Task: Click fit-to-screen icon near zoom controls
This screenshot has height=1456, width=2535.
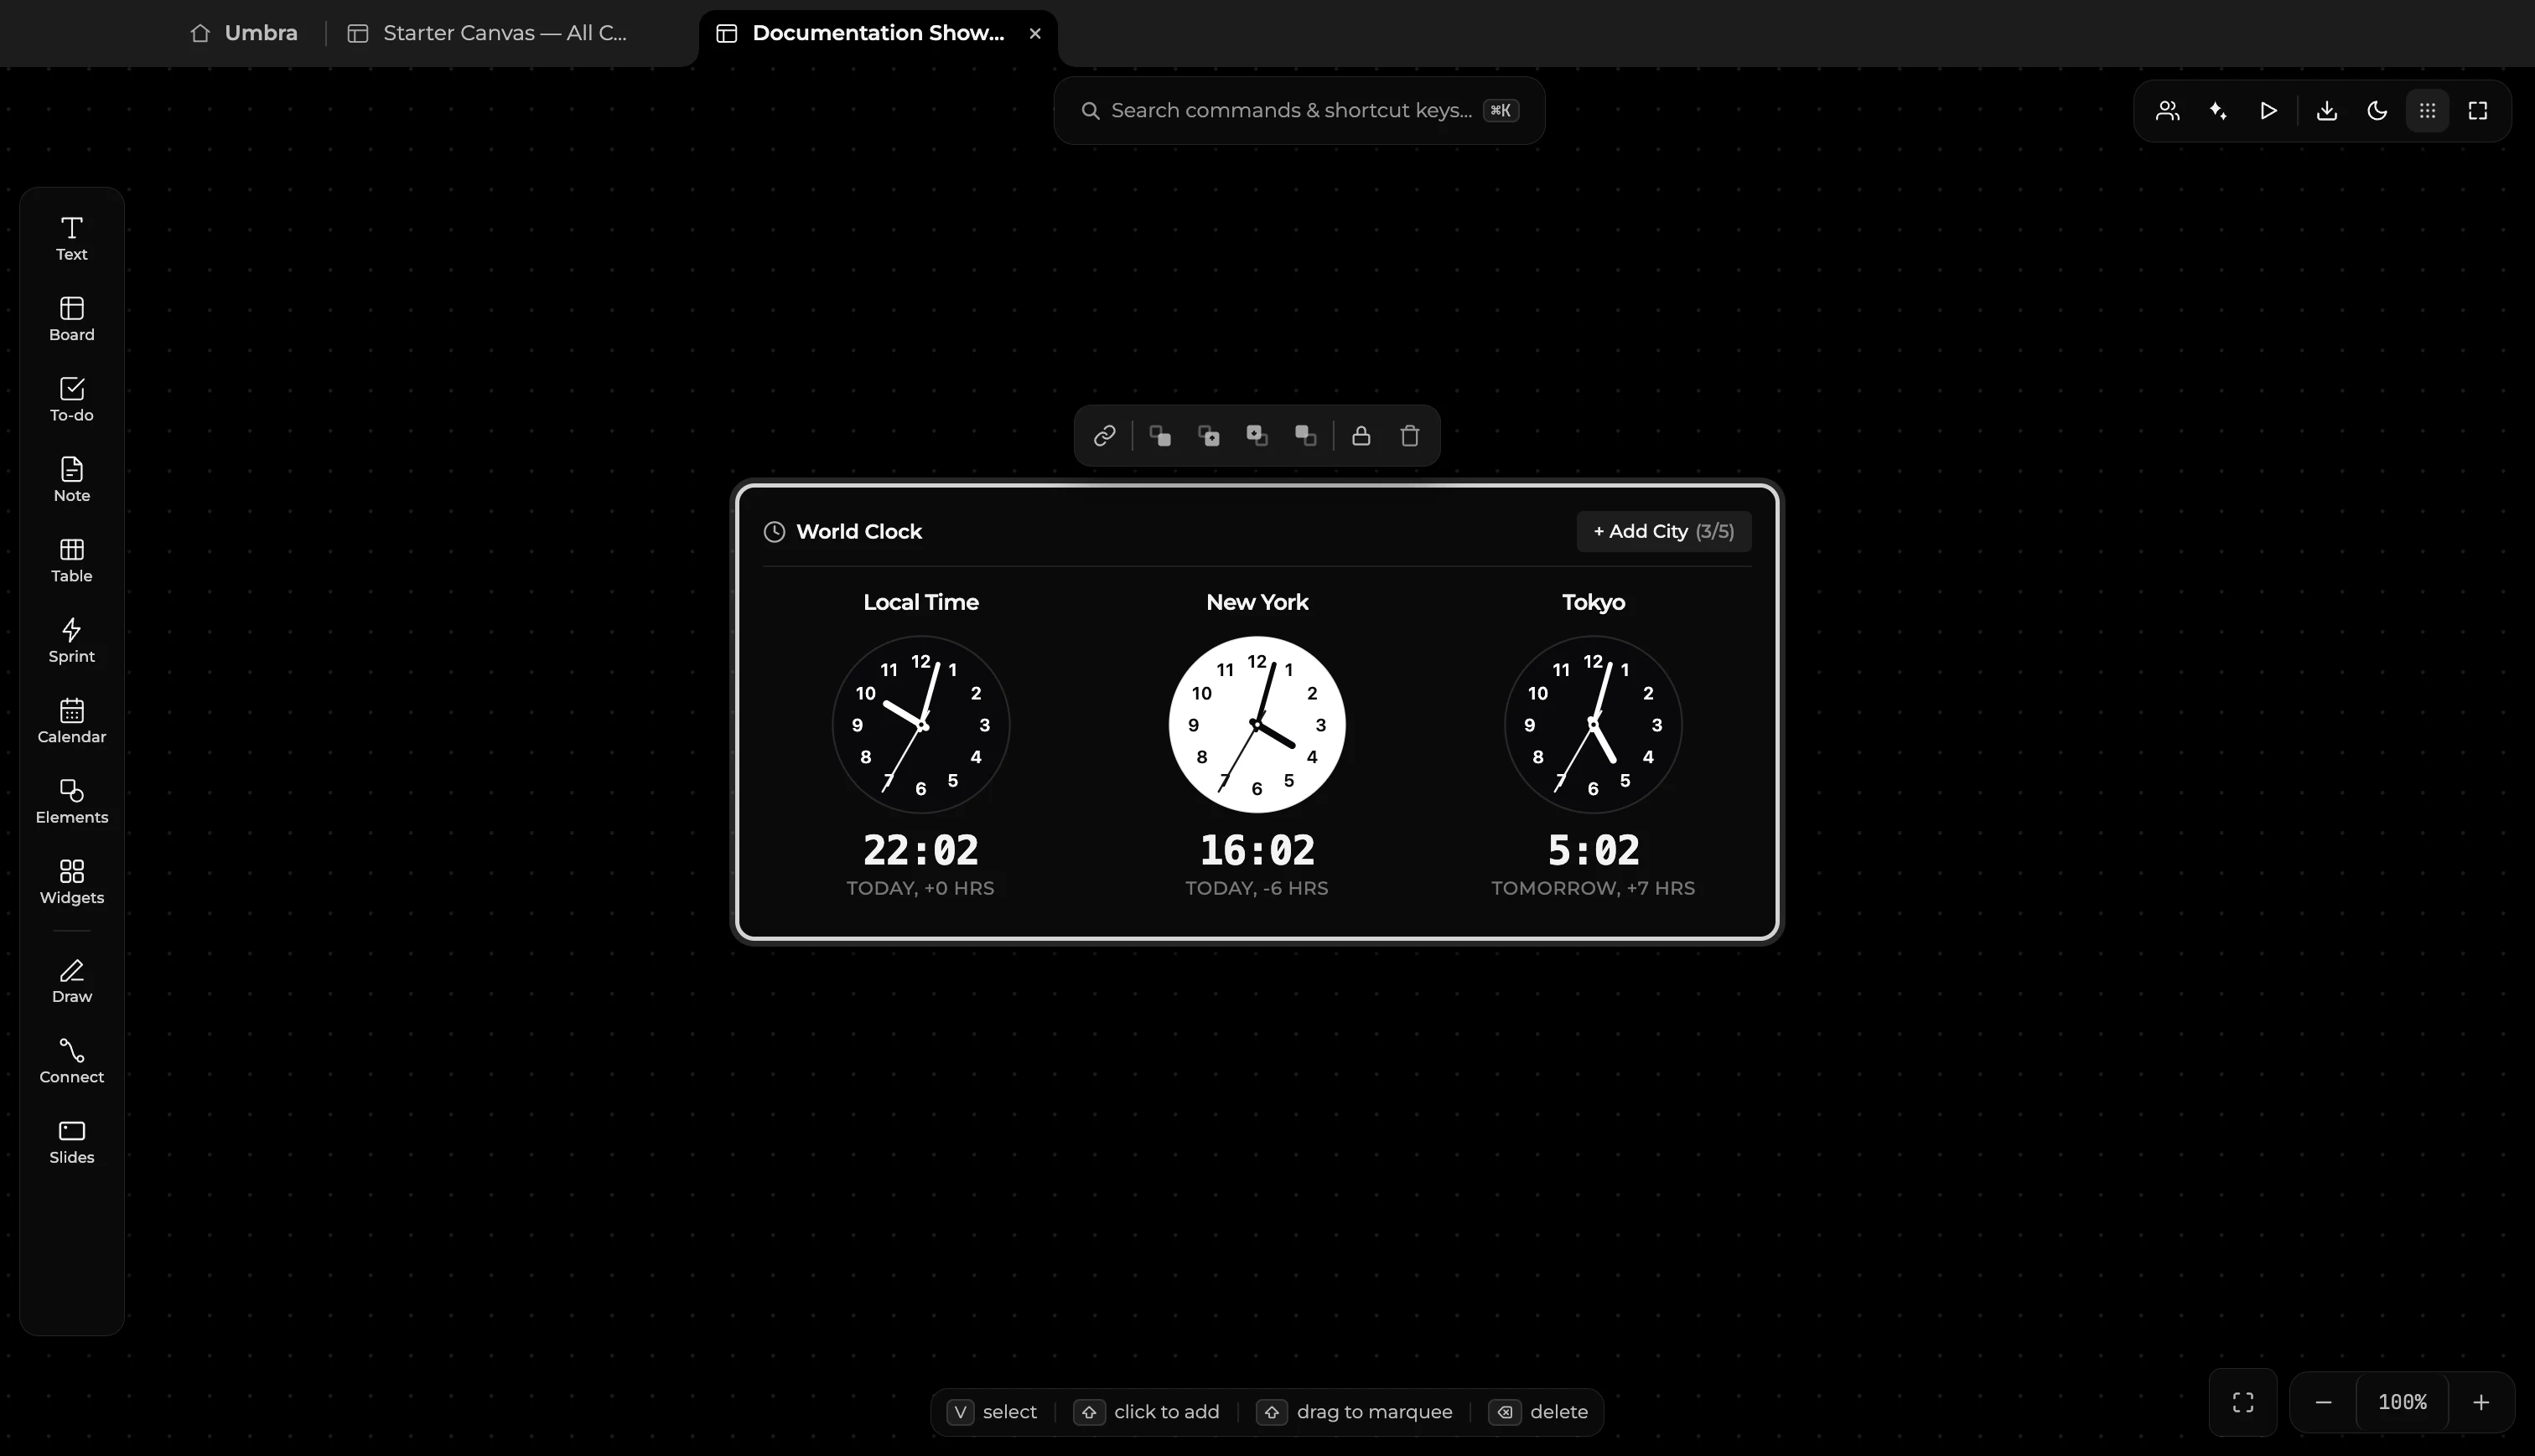Action: point(2243,1402)
